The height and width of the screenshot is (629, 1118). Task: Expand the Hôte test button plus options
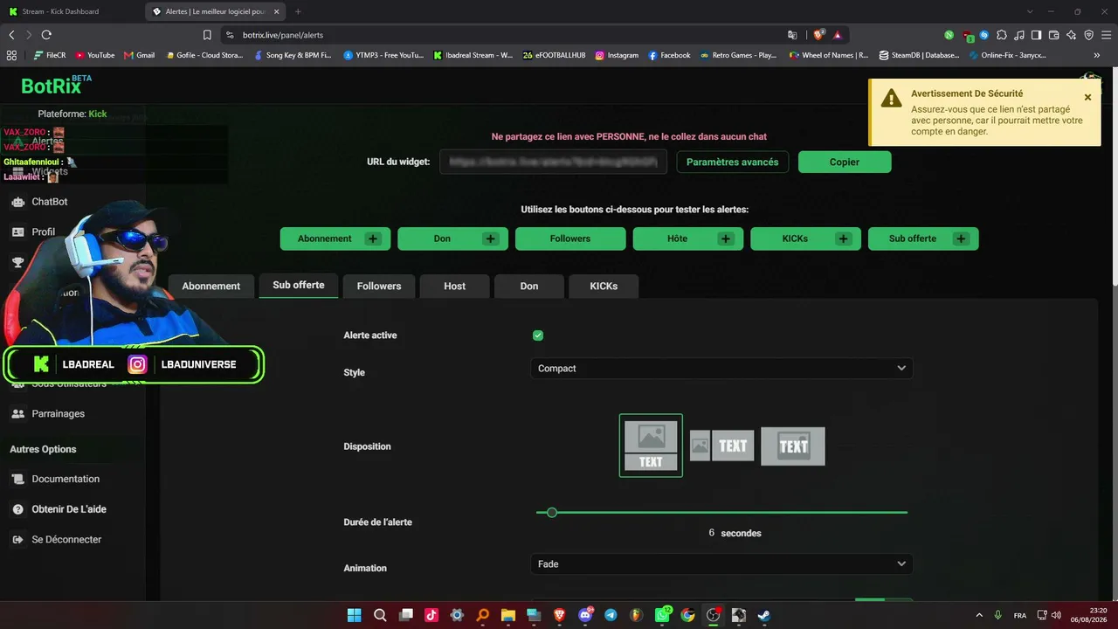tap(725, 238)
